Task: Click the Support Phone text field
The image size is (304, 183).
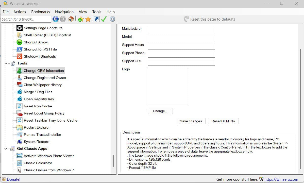Action: coord(181,55)
